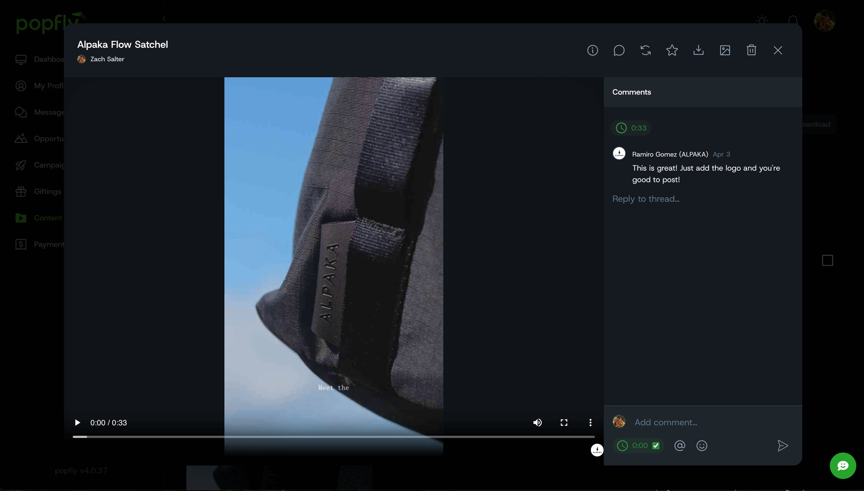Toggle the timestamp checkbox next to 0:00

[657, 446]
